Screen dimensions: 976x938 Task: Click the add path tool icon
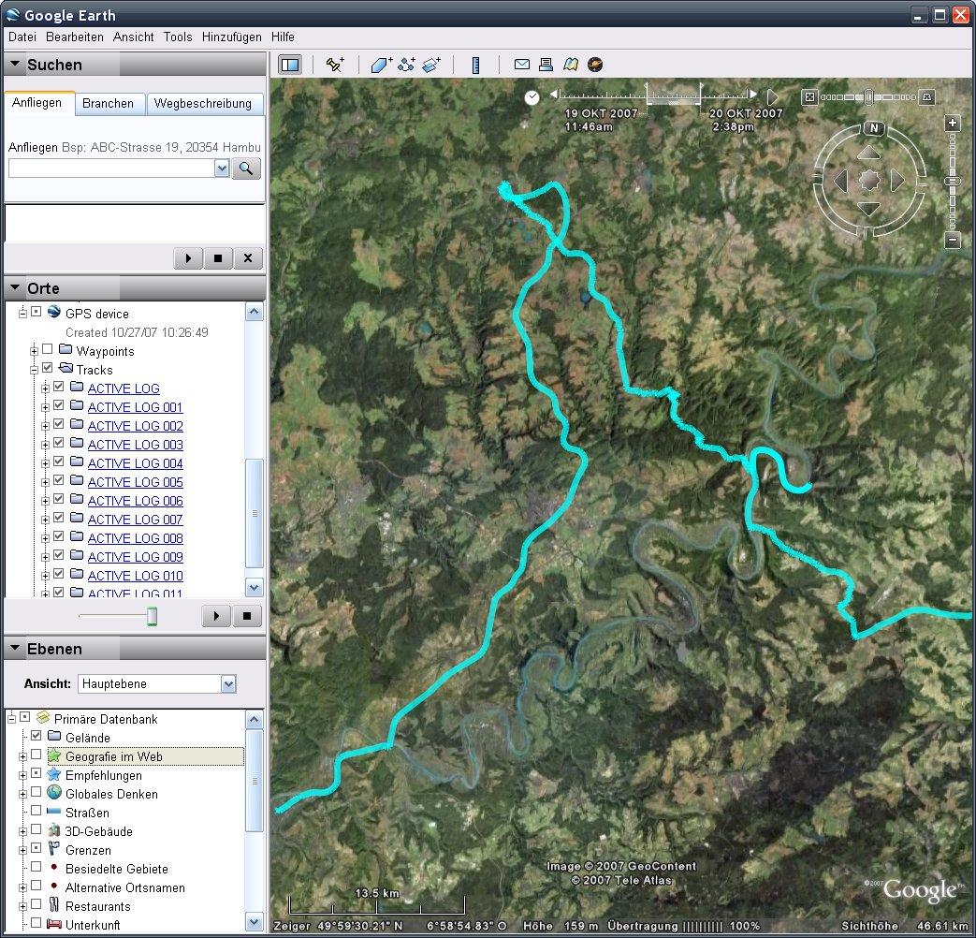[406, 65]
